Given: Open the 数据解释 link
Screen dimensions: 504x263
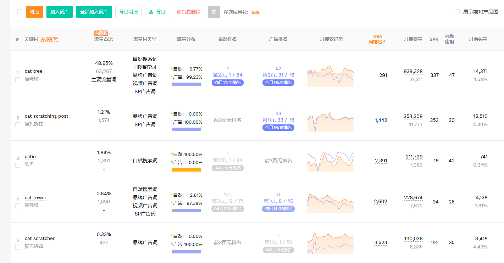Looking at the screenshot, I should click(x=50, y=39).
